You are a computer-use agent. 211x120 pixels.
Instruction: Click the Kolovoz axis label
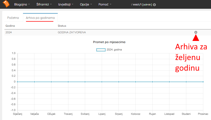tap(135, 114)
